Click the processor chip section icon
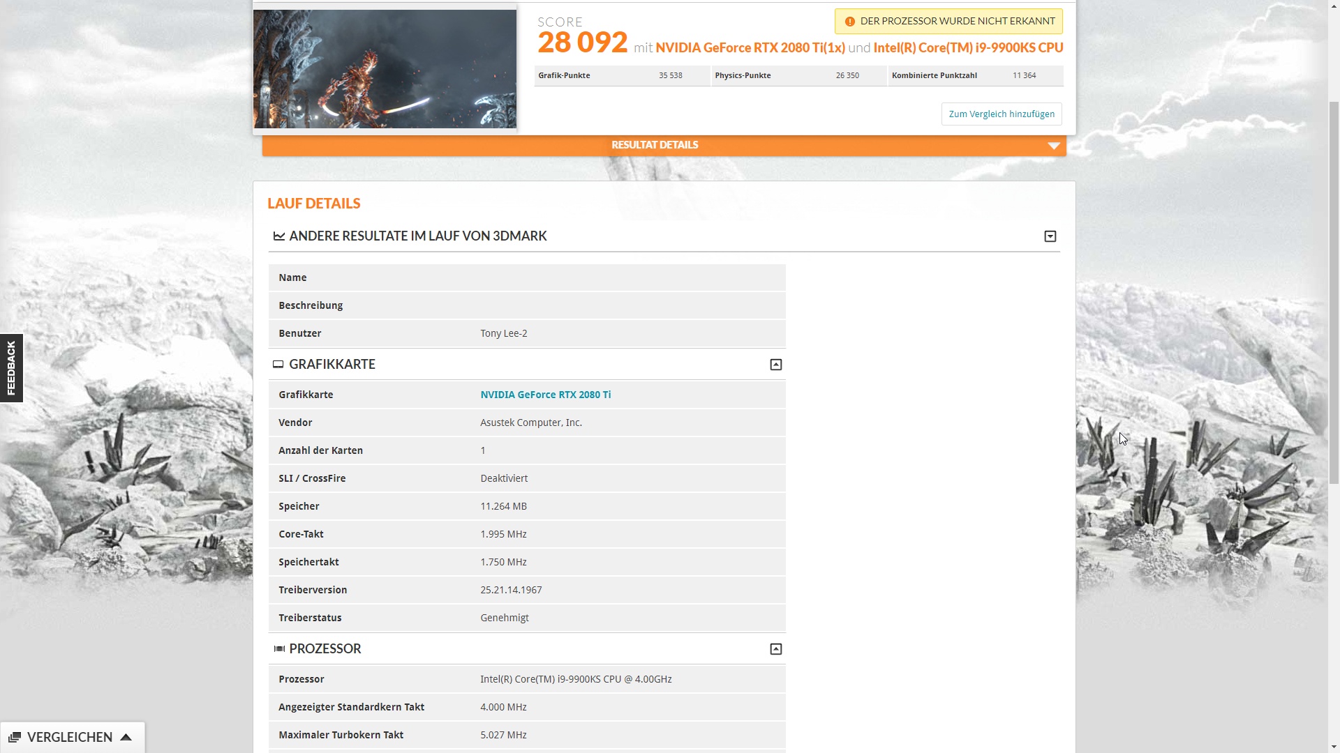Image resolution: width=1340 pixels, height=753 pixels. tap(279, 649)
